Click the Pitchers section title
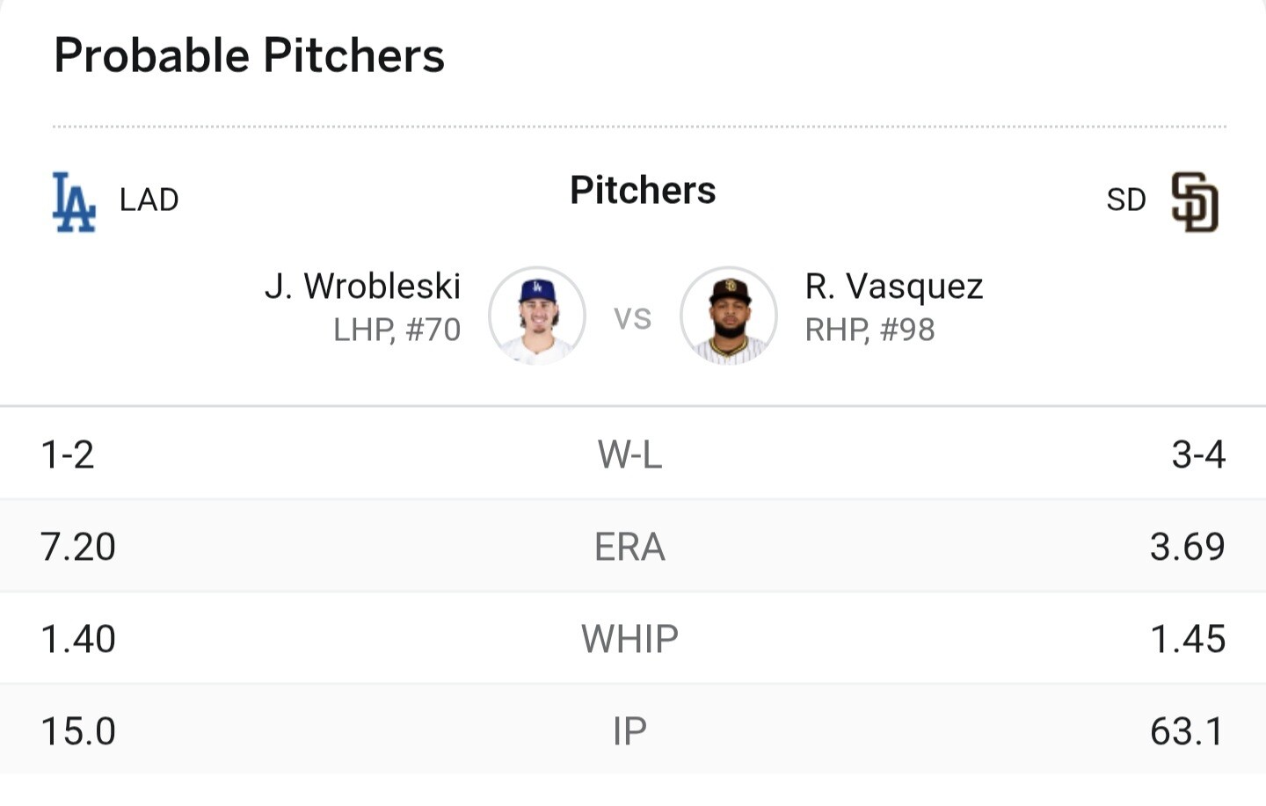1266x806 pixels. 643,190
